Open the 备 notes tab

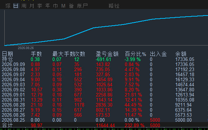point(71,6)
